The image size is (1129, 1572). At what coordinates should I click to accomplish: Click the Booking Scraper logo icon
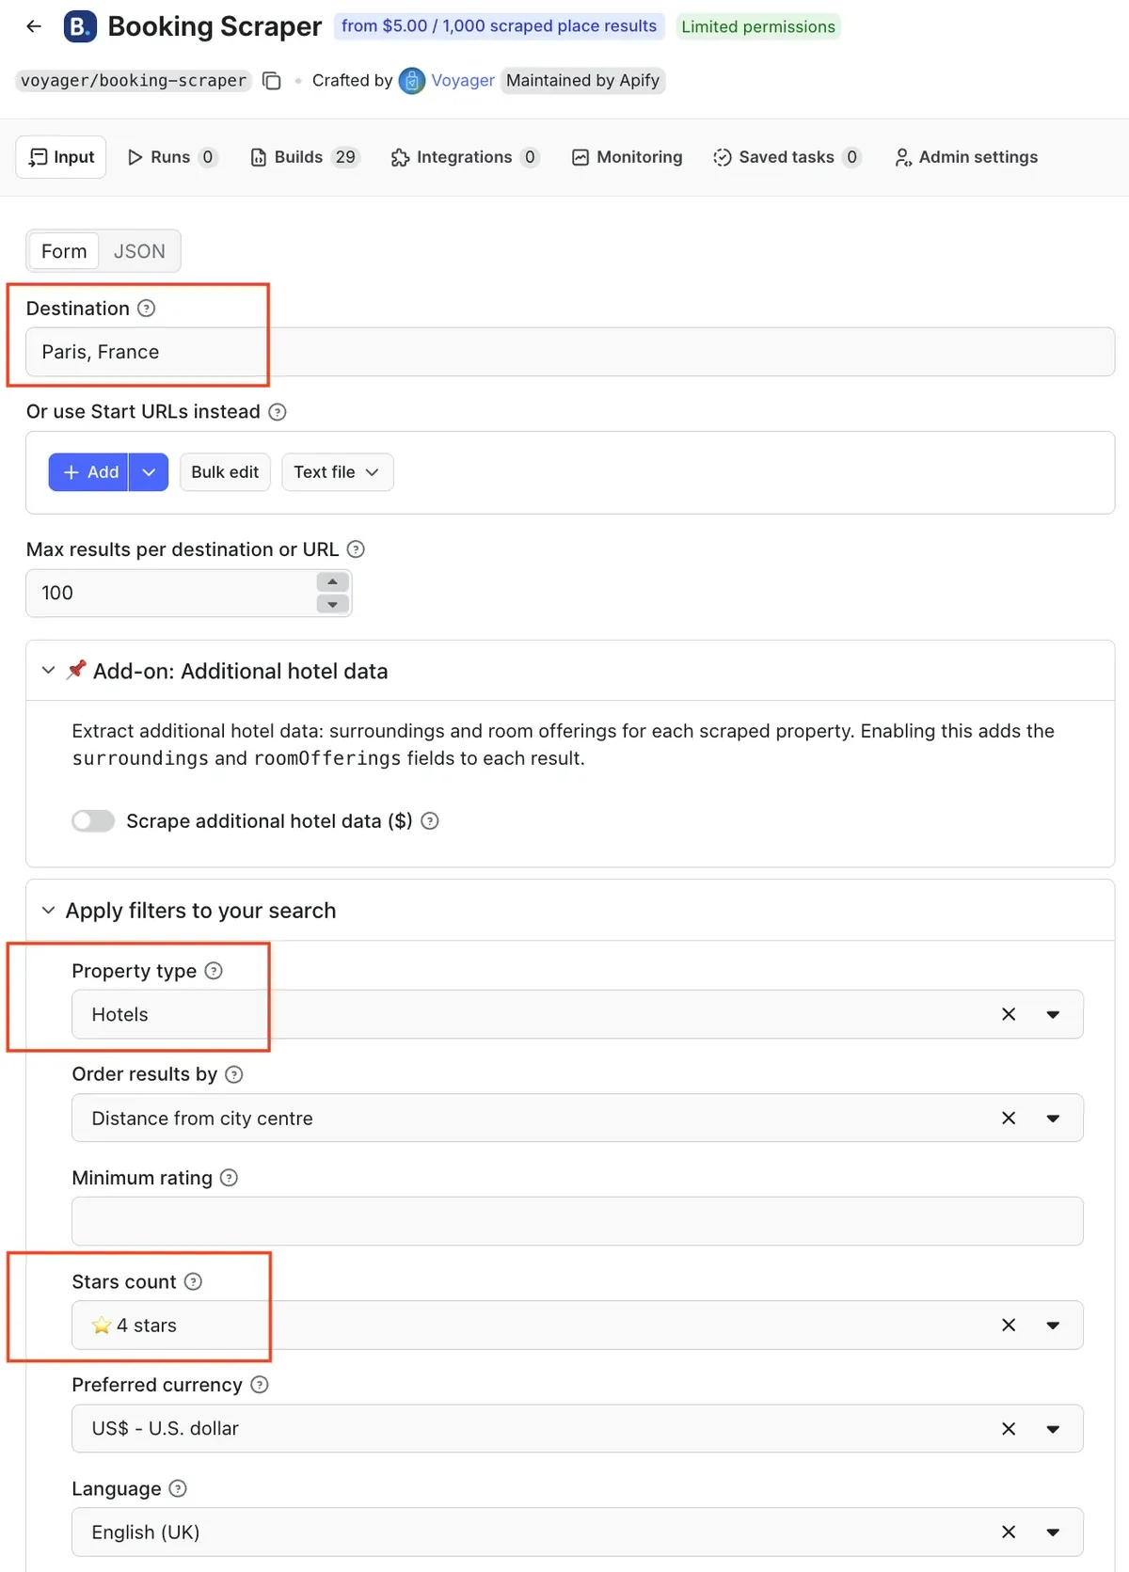[x=80, y=26]
